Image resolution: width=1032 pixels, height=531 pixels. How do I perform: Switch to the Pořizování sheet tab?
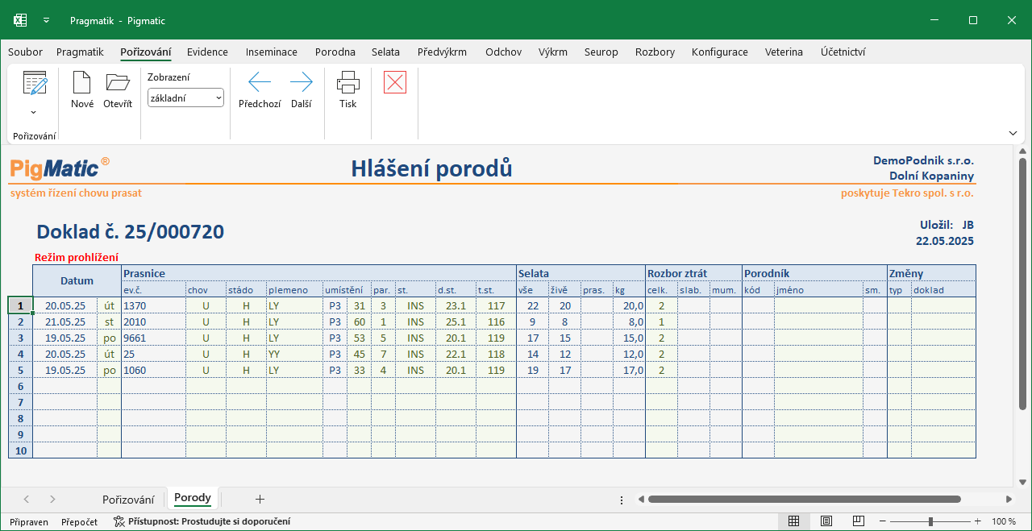(128, 500)
